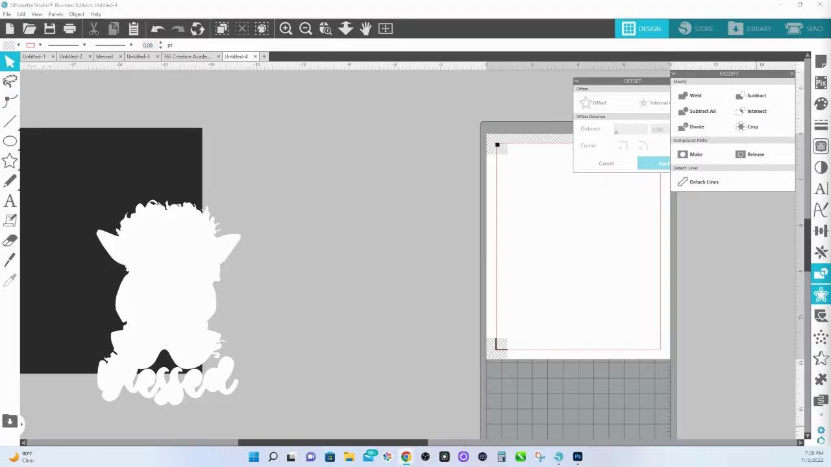Click Crop in the Modify panel
The image size is (831, 467).
747,126
